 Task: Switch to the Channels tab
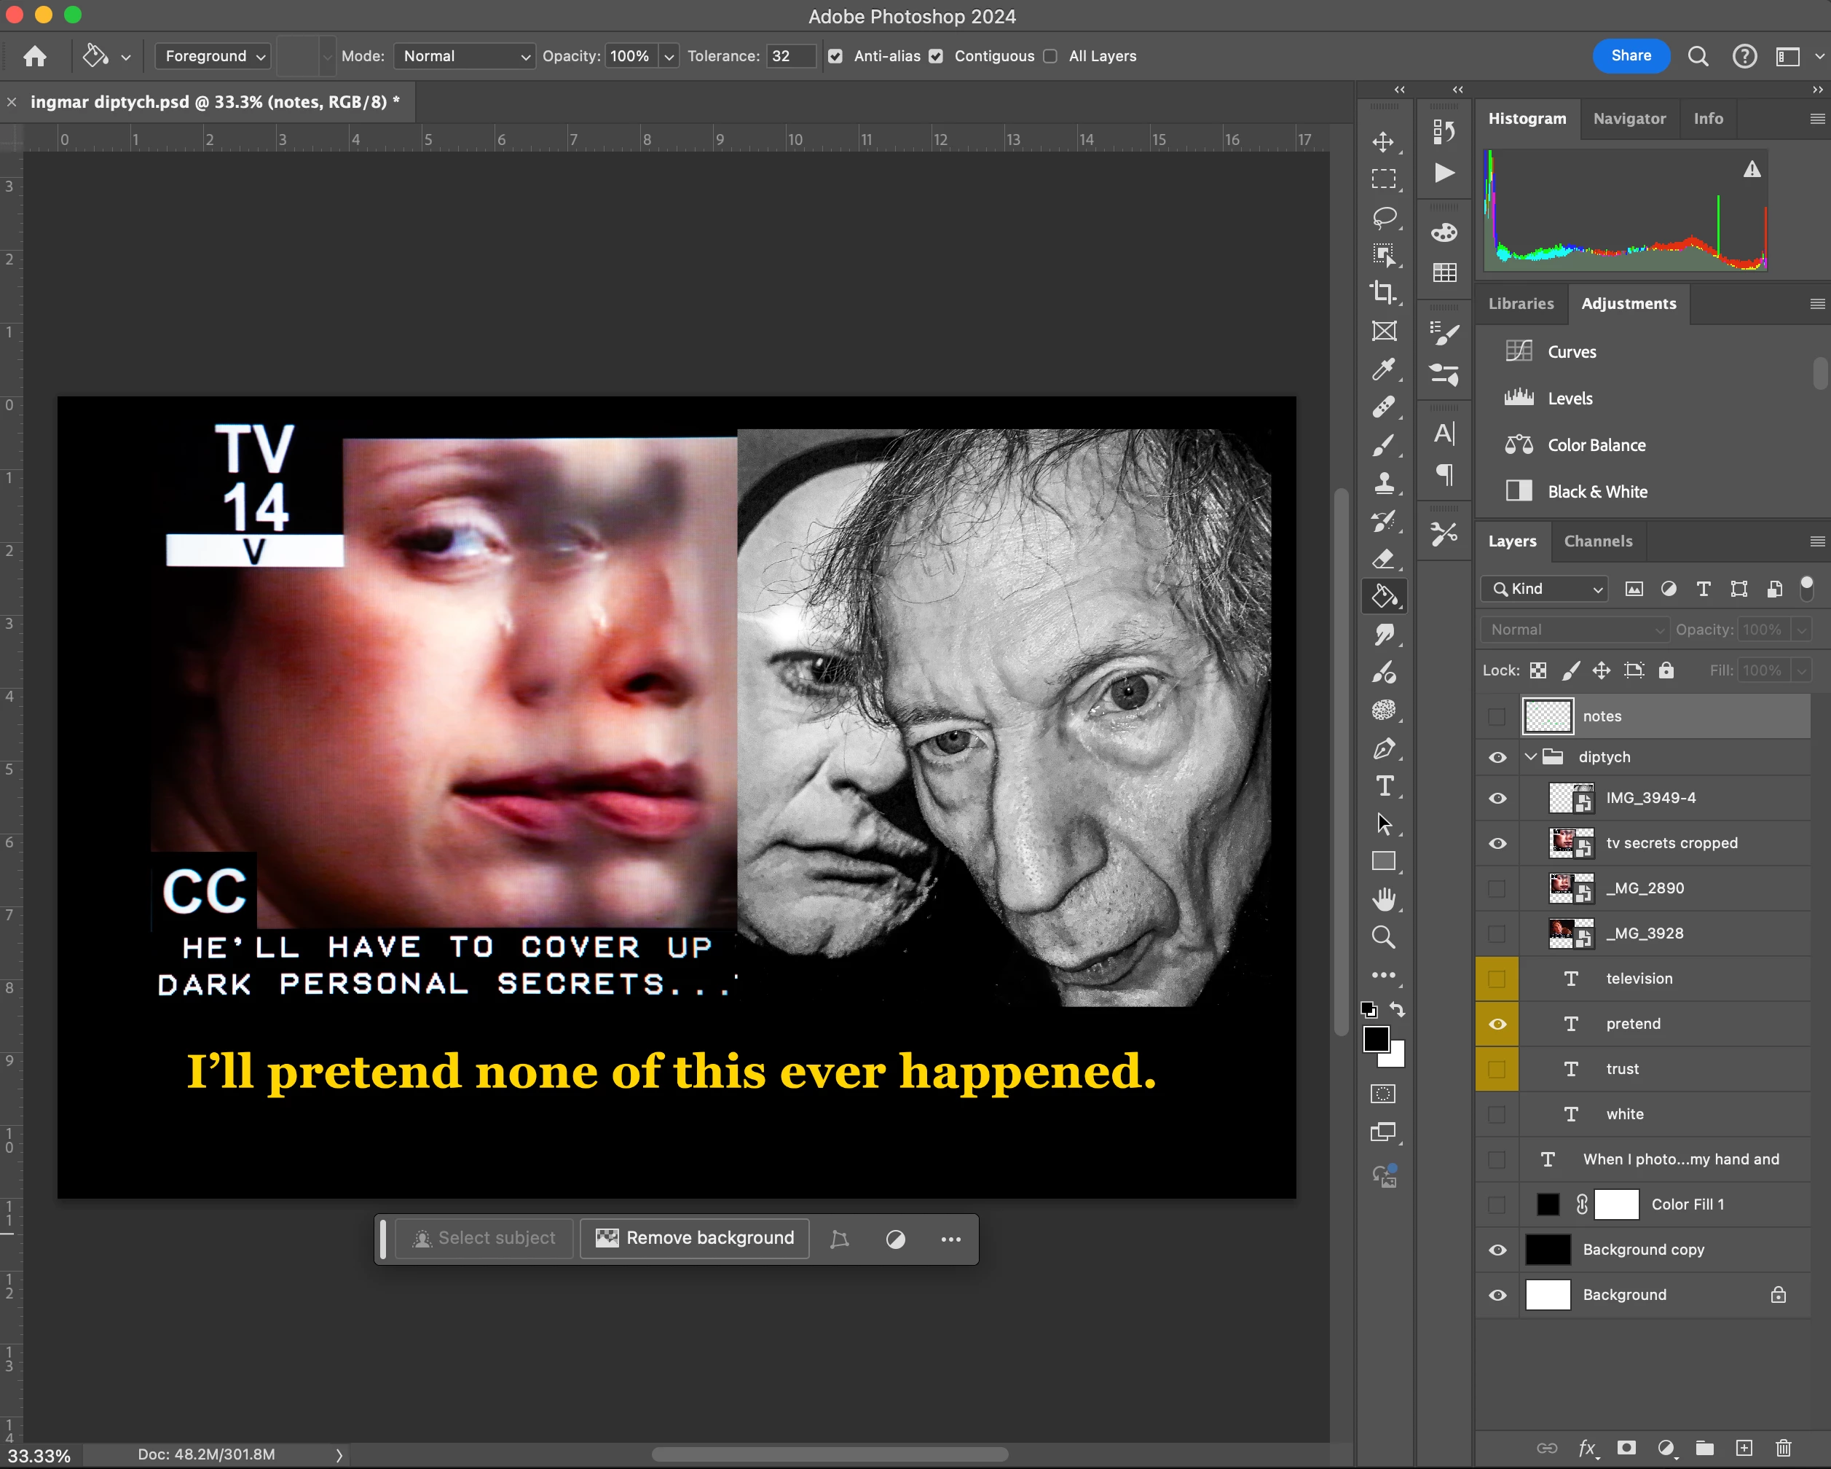[1597, 541]
